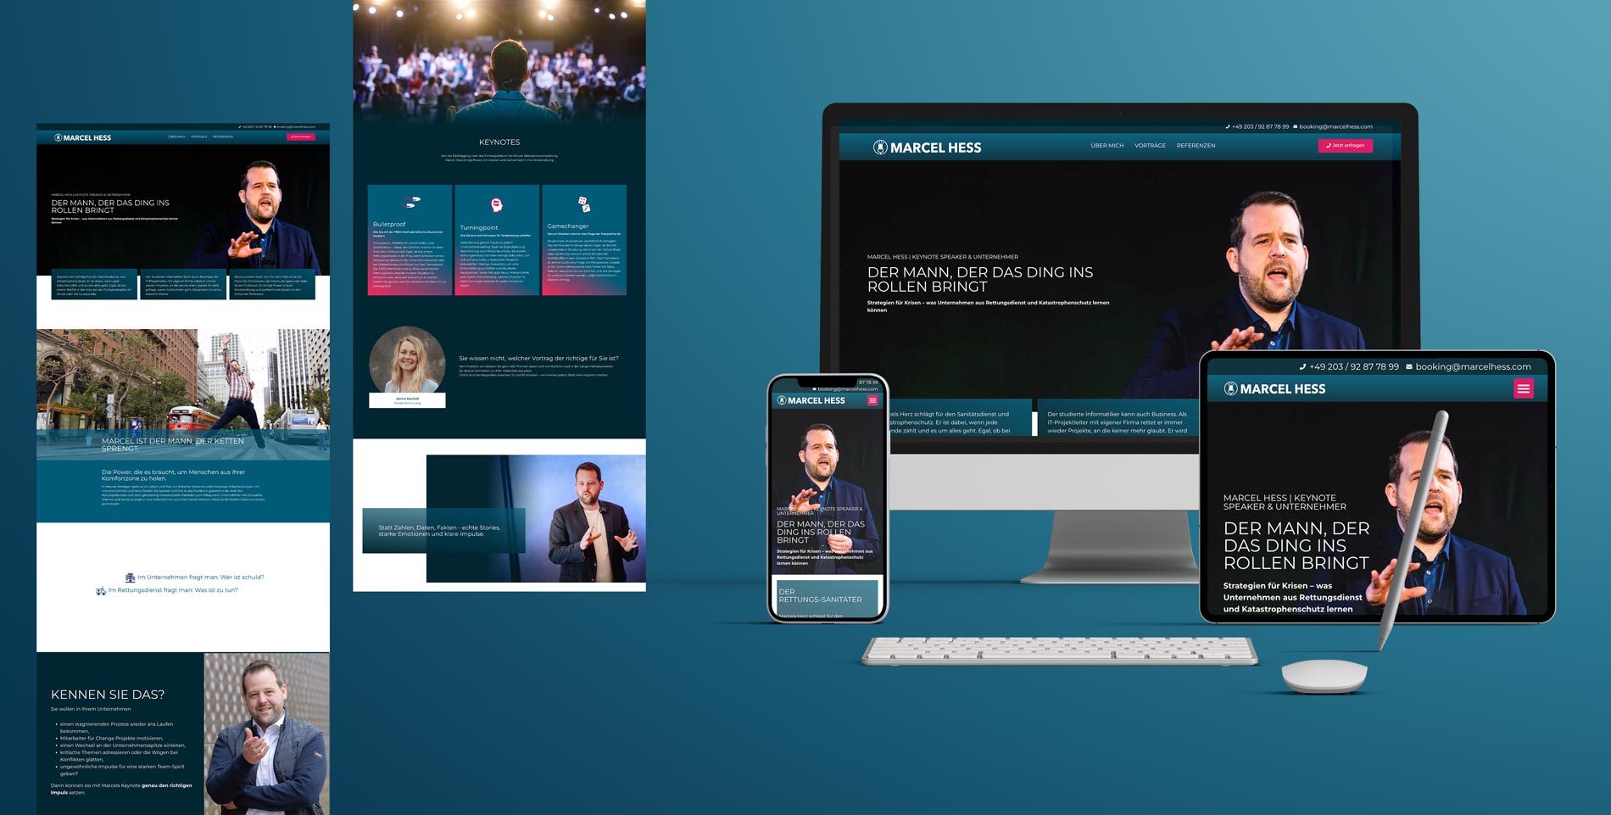
Task: Click the hero headline on the monitor screen
Action: click(x=979, y=279)
